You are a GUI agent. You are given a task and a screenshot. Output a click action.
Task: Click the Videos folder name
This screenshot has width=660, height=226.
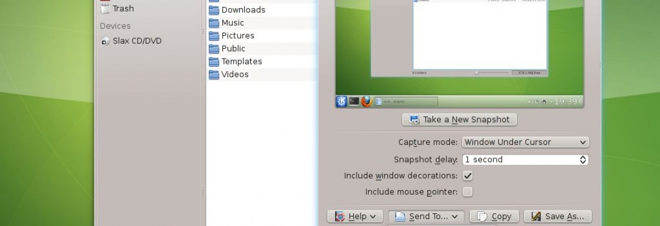235,74
